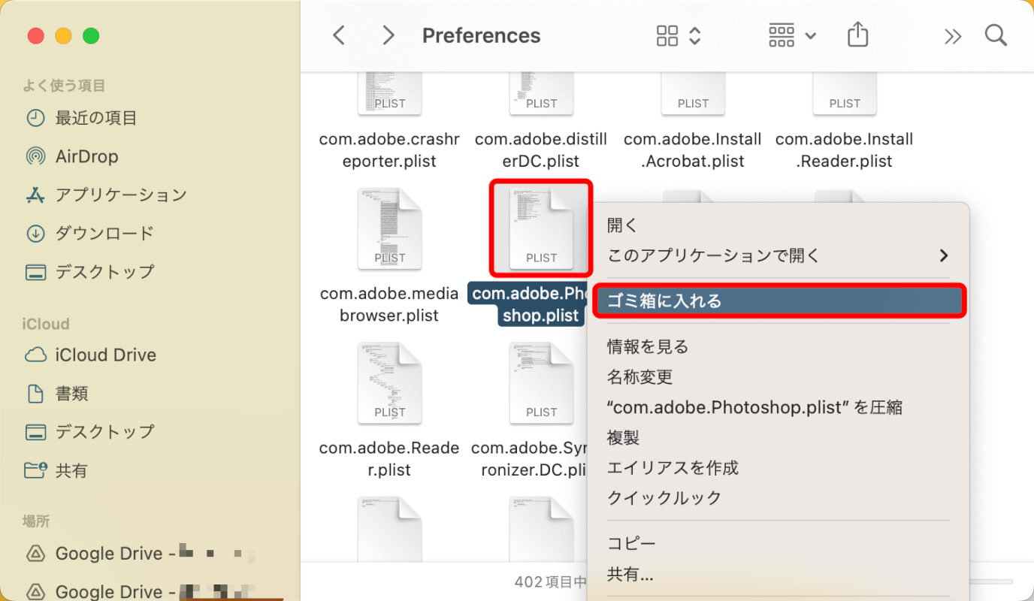
Task: Open Finder search magnifier
Action: tap(996, 35)
